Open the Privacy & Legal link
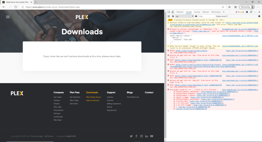The image size is (262, 142). click(x=36, y=136)
